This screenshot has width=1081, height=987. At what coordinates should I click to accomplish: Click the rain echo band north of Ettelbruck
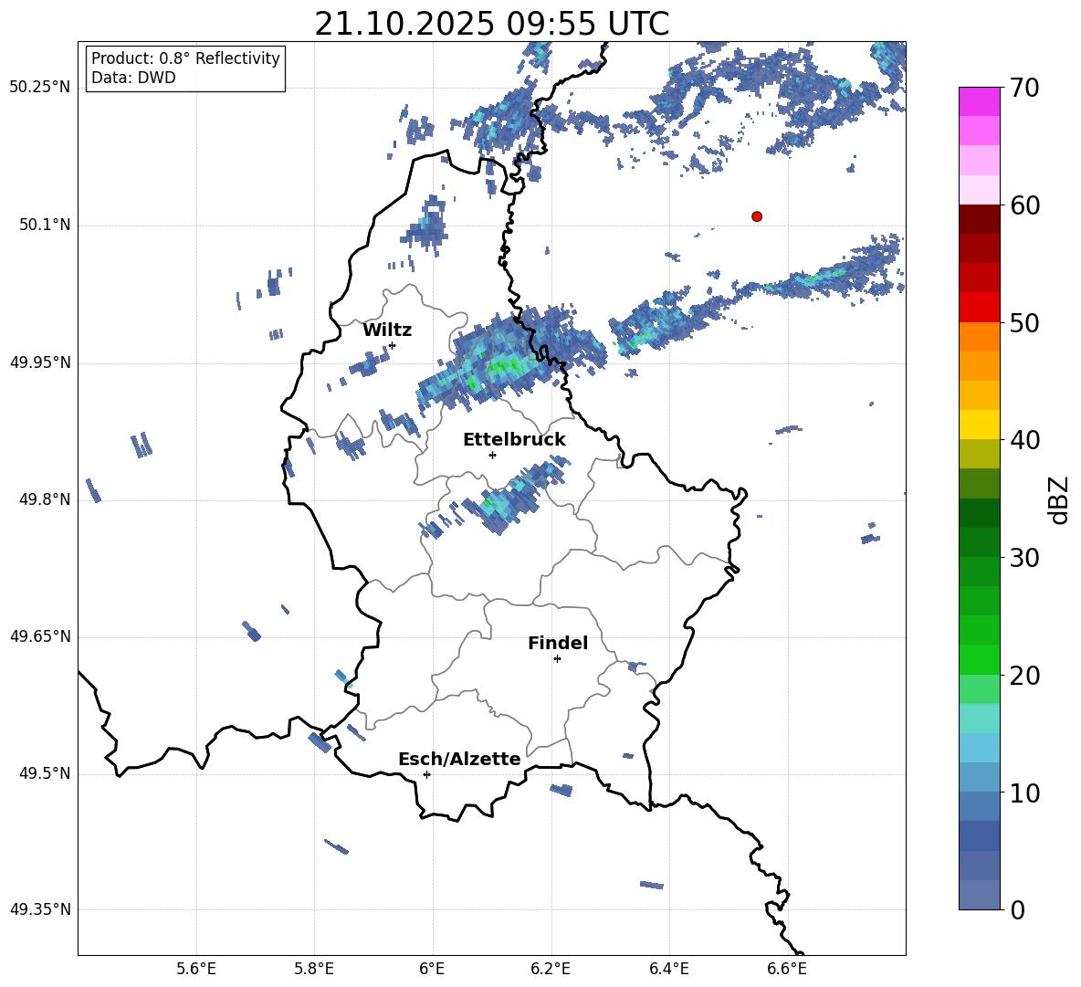click(x=509, y=361)
